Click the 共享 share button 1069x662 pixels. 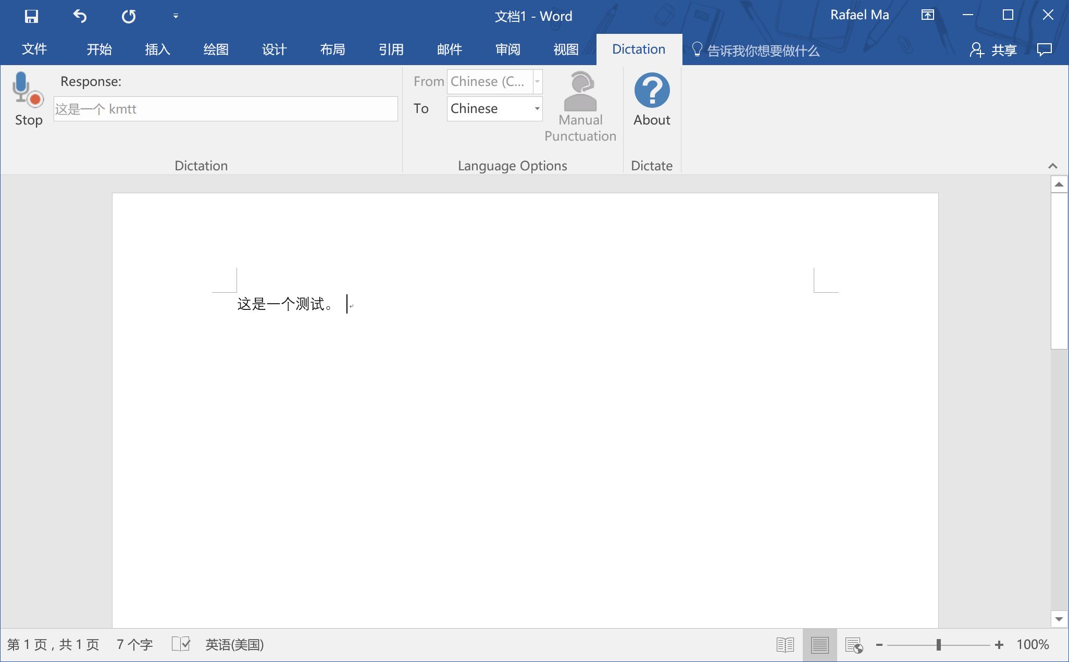click(x=993, y=50)
